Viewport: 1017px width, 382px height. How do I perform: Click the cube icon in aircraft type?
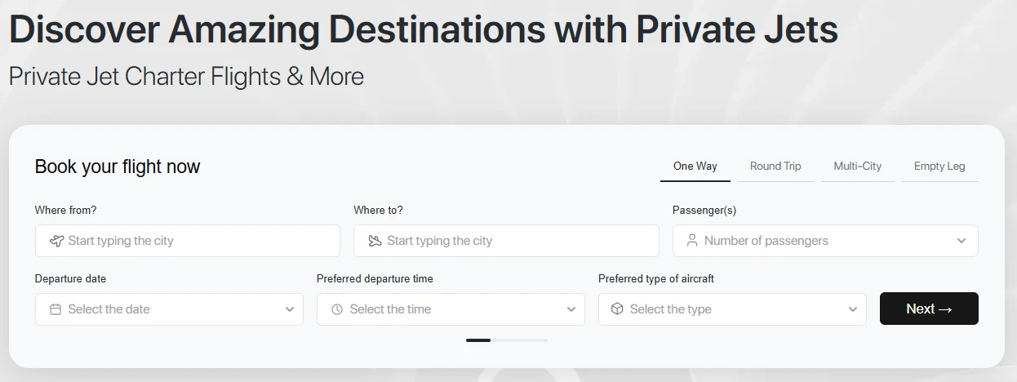(617, 309)
